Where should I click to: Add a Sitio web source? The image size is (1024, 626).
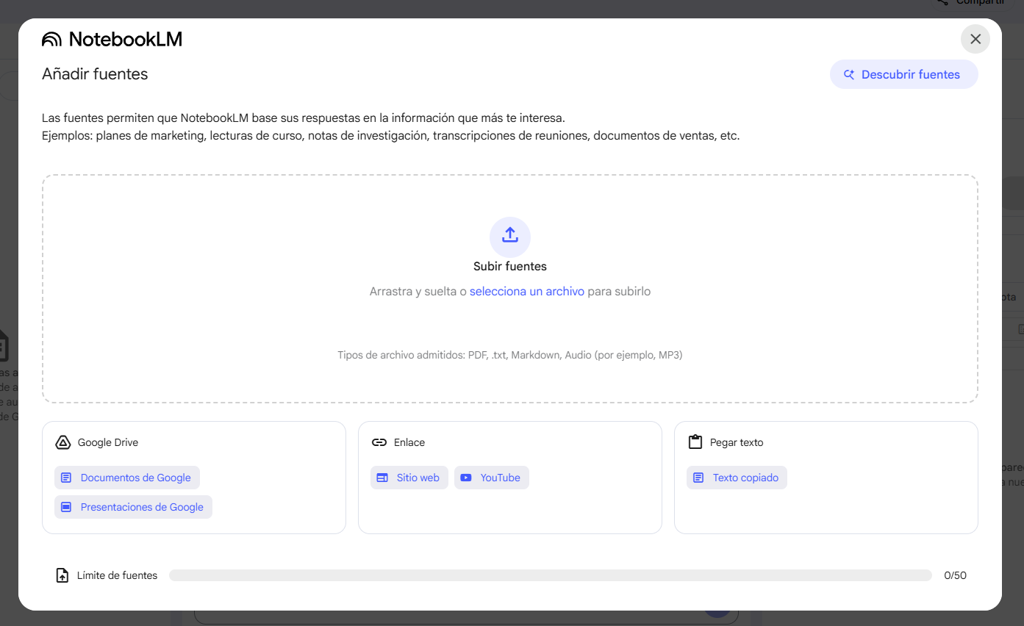point(409,478)
